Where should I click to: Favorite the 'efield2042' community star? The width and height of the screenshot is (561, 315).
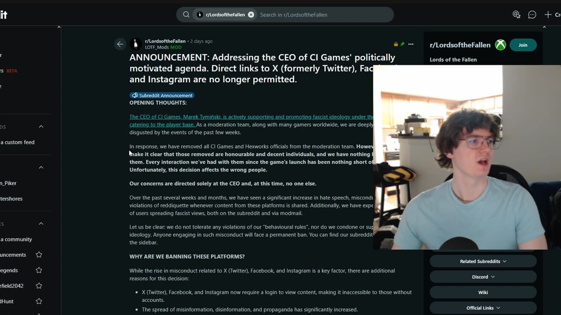click(39, 286)
